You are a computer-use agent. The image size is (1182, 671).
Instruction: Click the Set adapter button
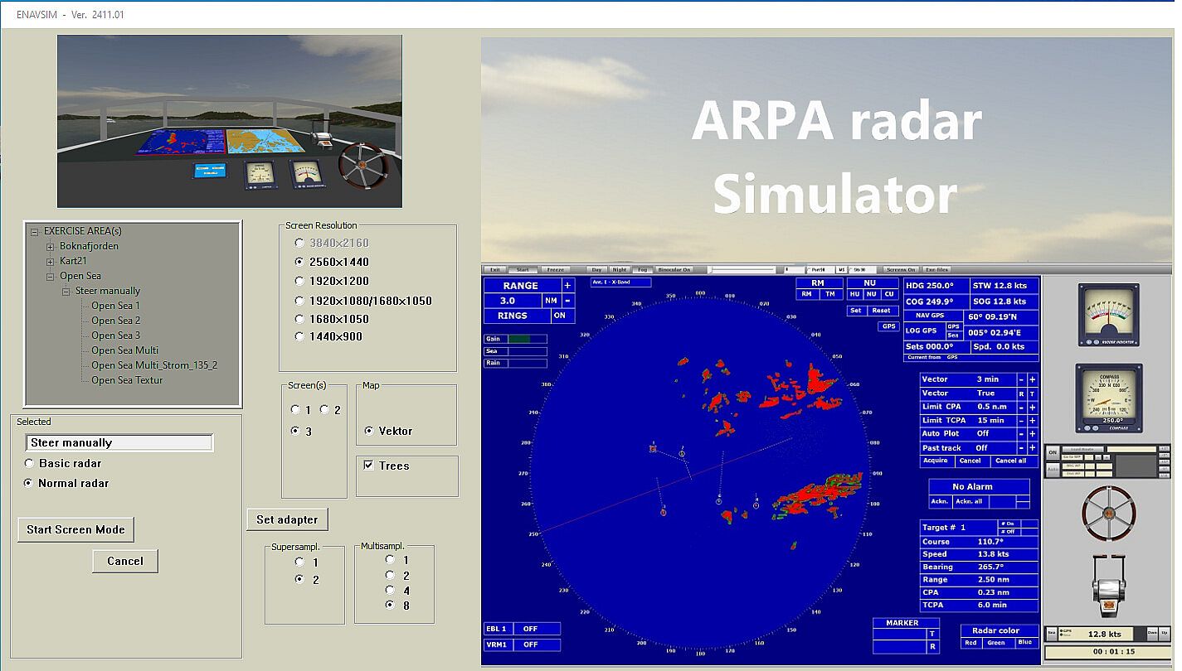click(287, 519)
